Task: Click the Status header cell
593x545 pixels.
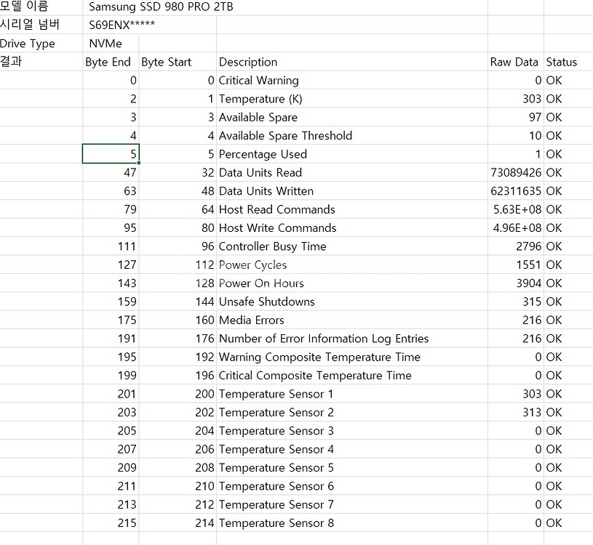Action: click(562, 62)
